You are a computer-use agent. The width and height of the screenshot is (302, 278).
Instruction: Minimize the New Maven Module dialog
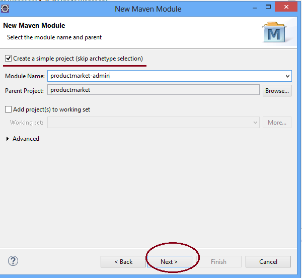(x=255, y=8)
